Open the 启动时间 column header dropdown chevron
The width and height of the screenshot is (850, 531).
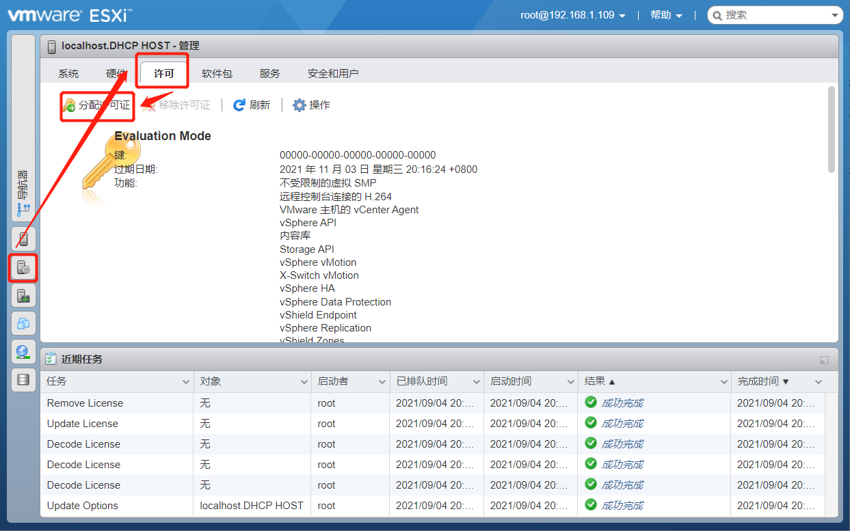[570, 382]
